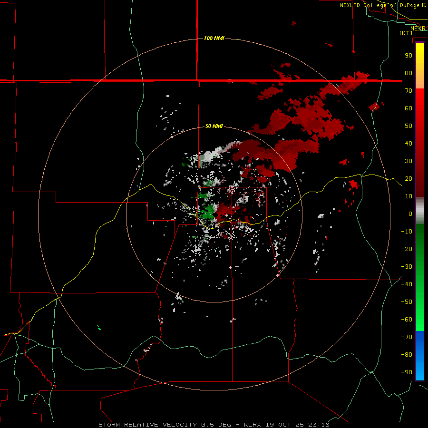Click the -20 value on velocity scale
This screenshot has width=428, height=428.
tap(407, 249)
